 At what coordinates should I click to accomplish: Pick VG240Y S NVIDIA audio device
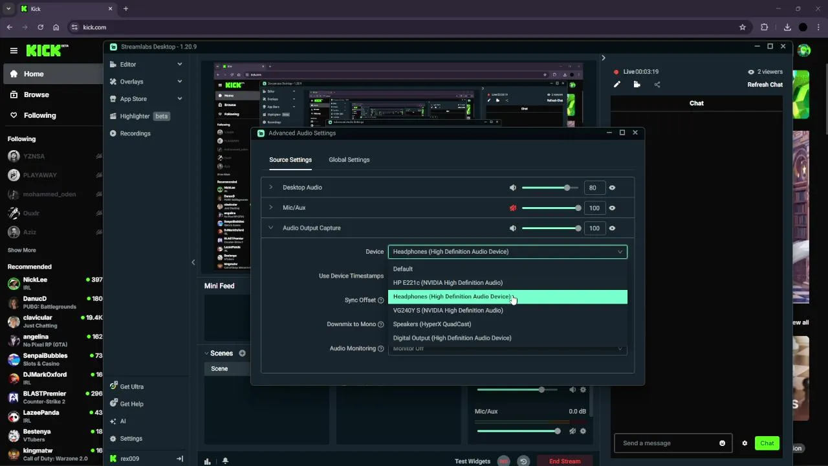(x=507, y=310)
